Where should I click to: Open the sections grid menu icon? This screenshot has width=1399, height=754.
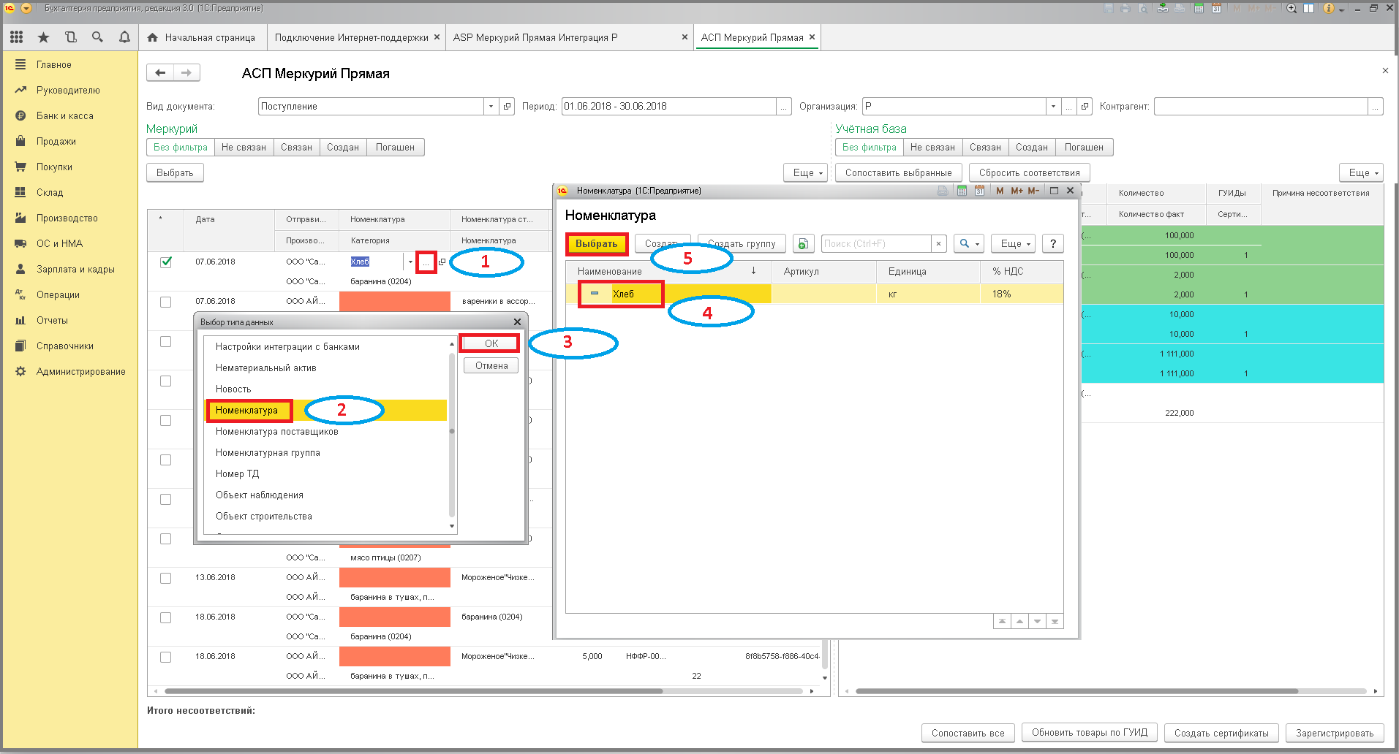17,37
